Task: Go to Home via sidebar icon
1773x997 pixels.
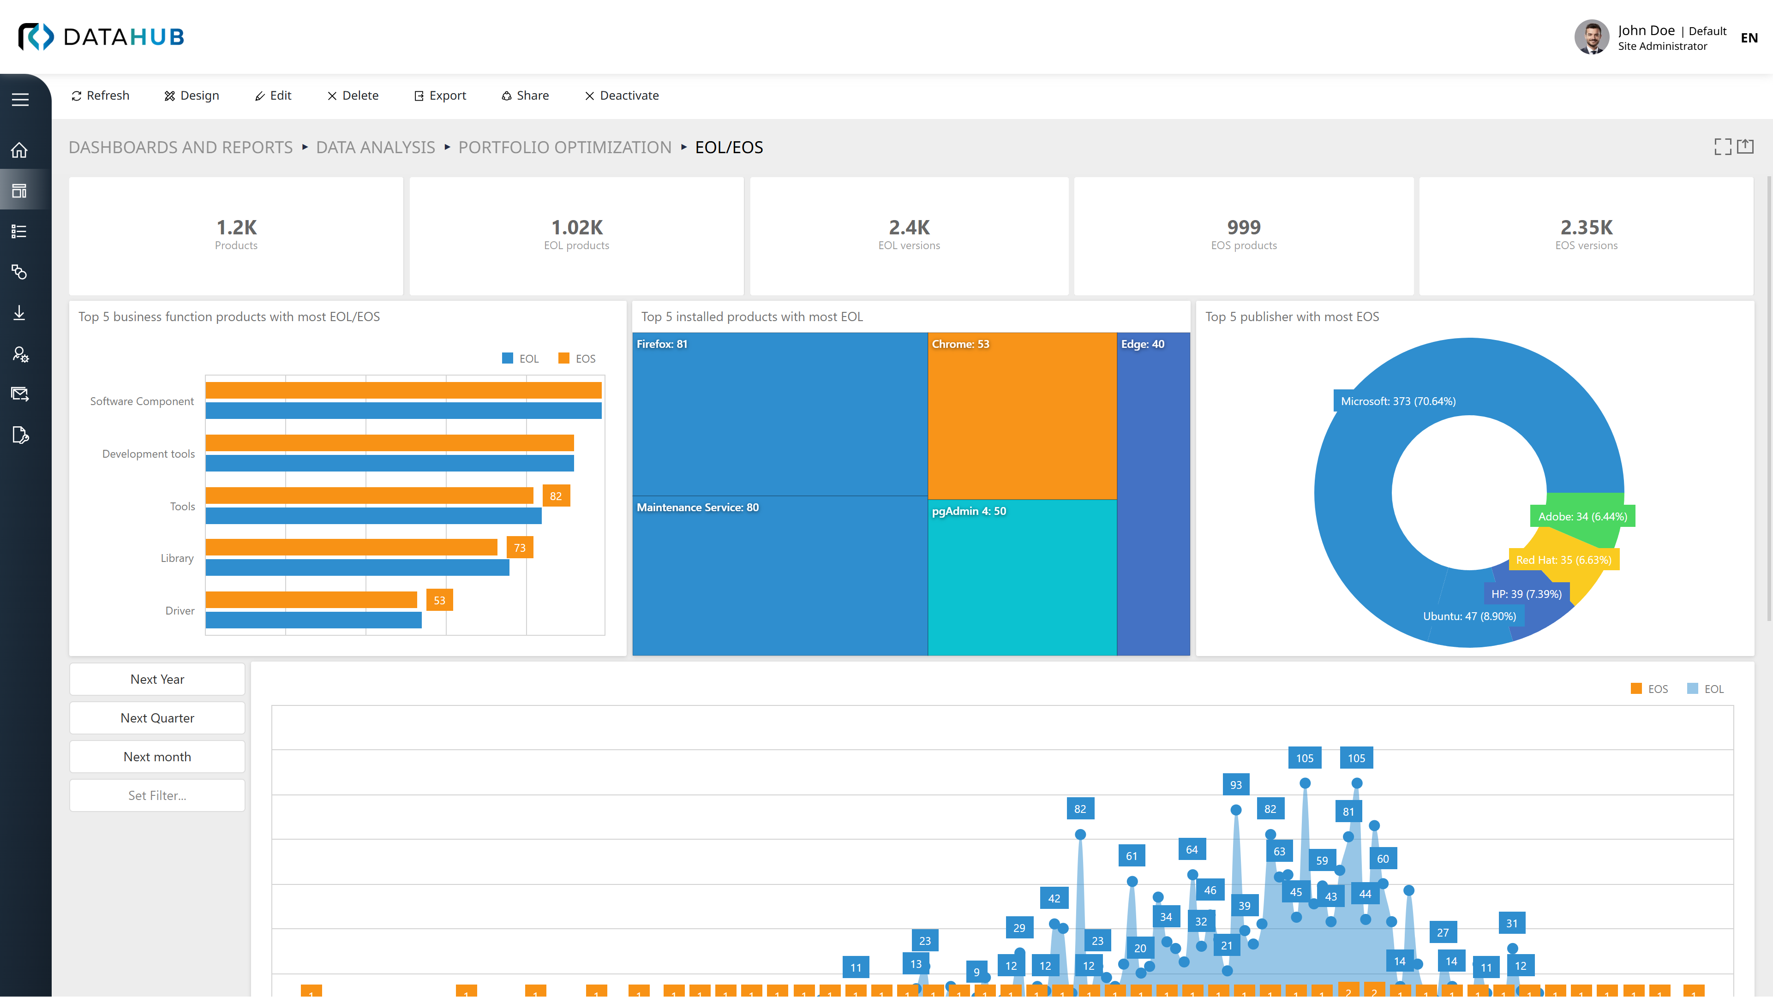Action: tap(20, 150)
